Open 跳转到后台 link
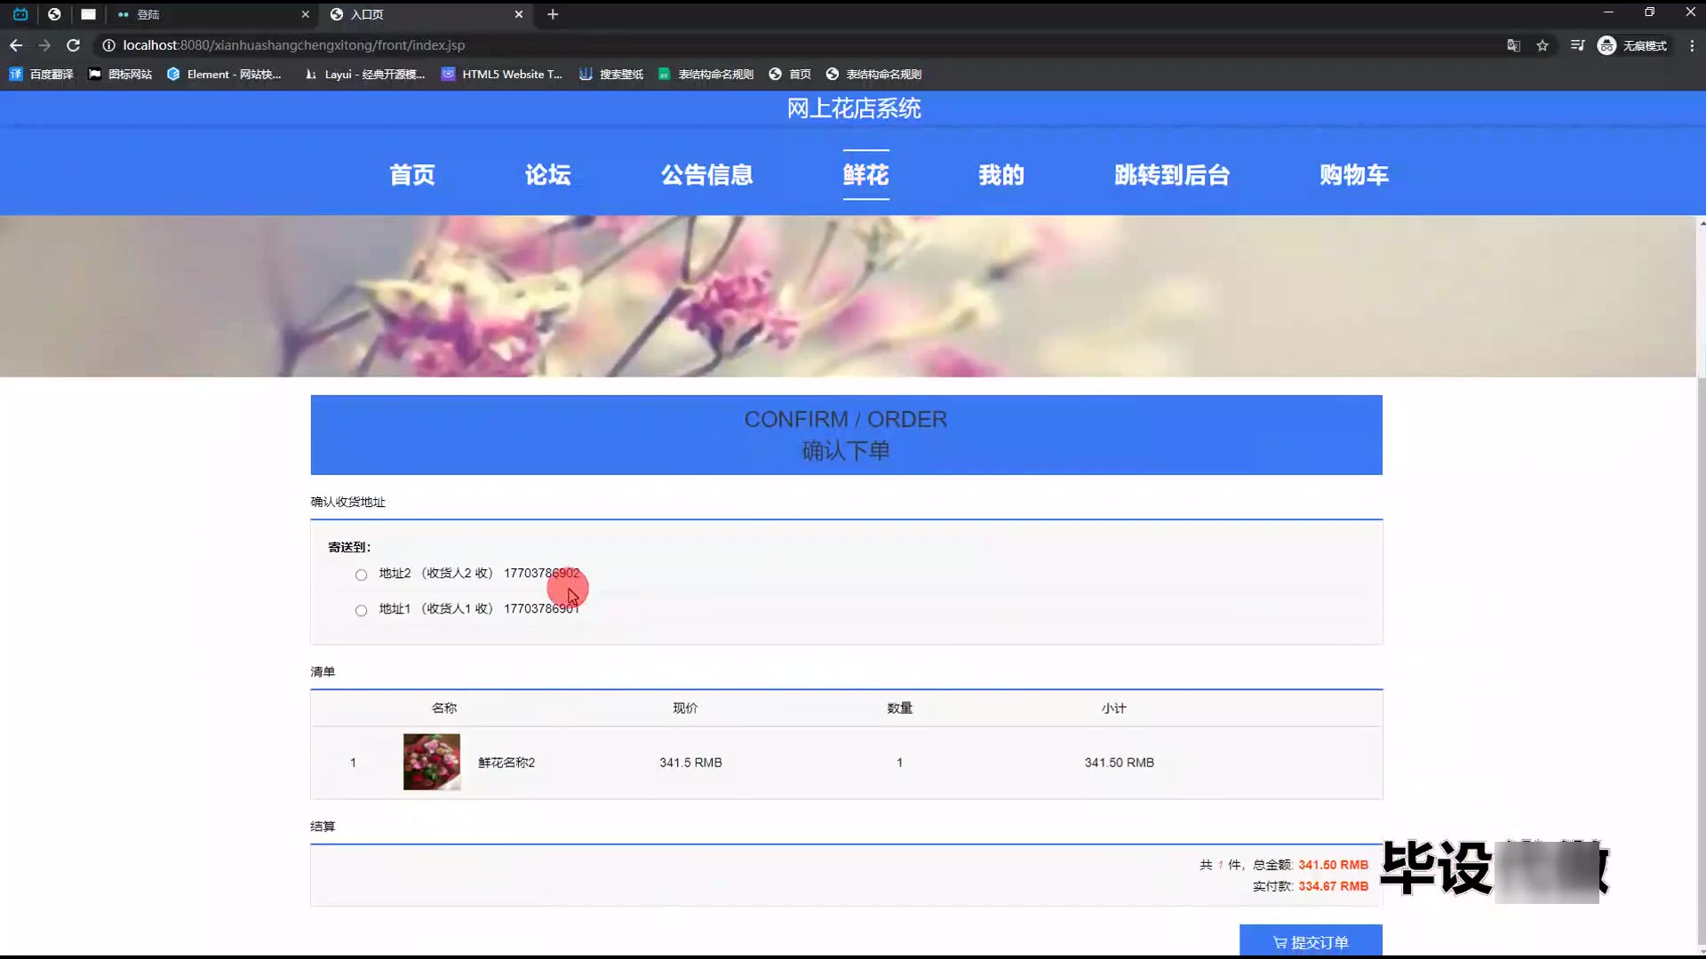1706x959 pixels. 1171,175
